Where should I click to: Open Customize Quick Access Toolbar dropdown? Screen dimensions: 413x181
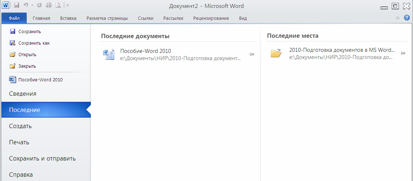point(68,5)
